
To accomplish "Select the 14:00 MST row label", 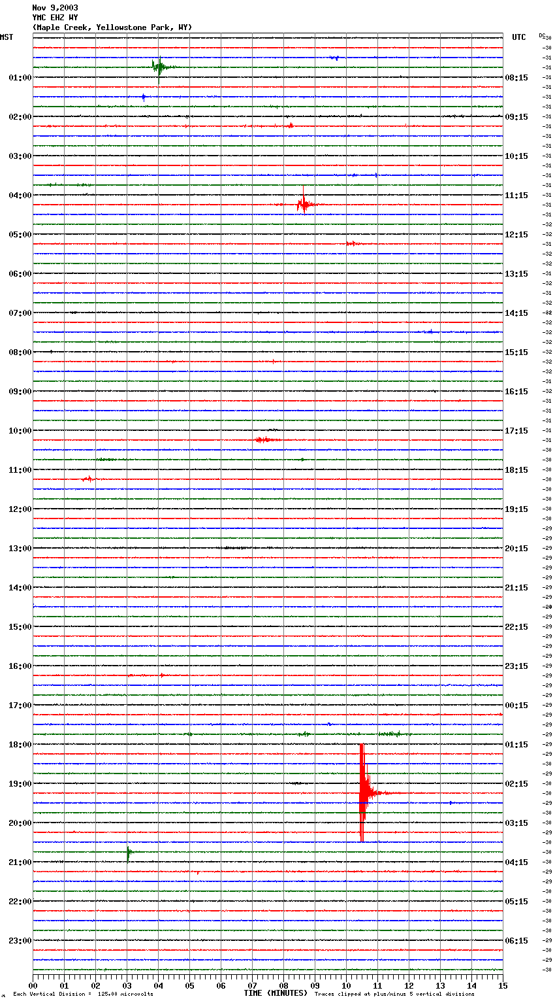I will click(x=20, y=588).
